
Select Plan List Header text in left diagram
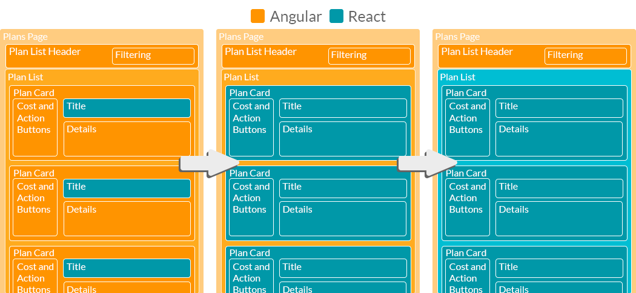pyautogui.click(x=45, y=51)
